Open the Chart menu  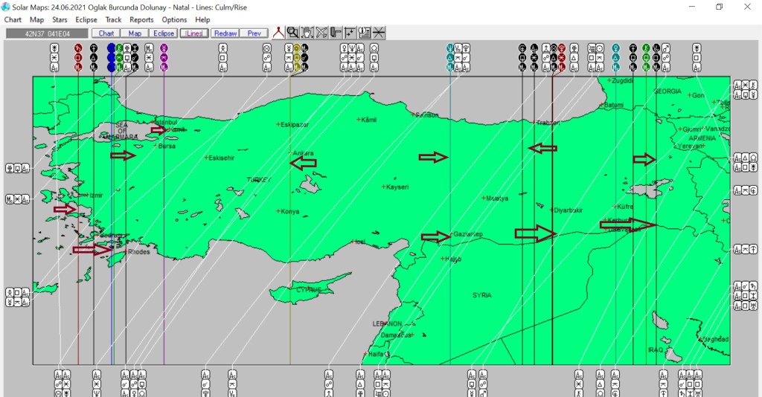coord(13,19)
